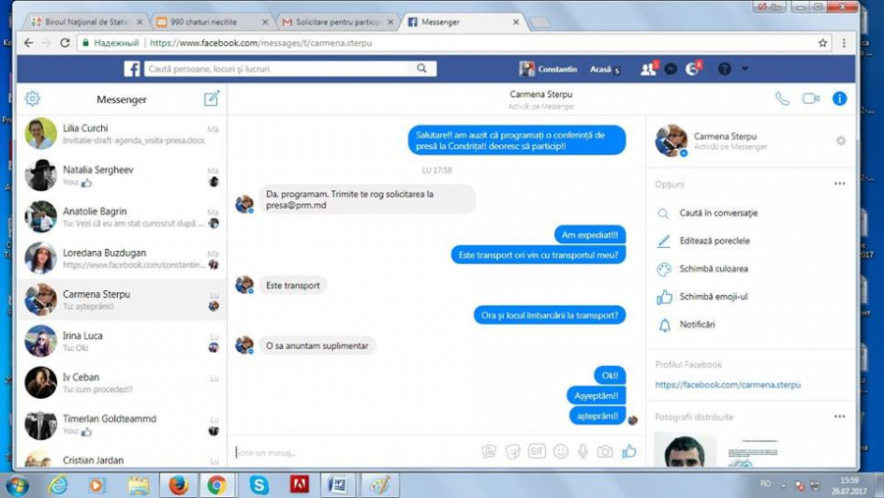Open Adobe Reader from the taskbar
This screenshot has height=498, width=884.
tap(300, 485)
